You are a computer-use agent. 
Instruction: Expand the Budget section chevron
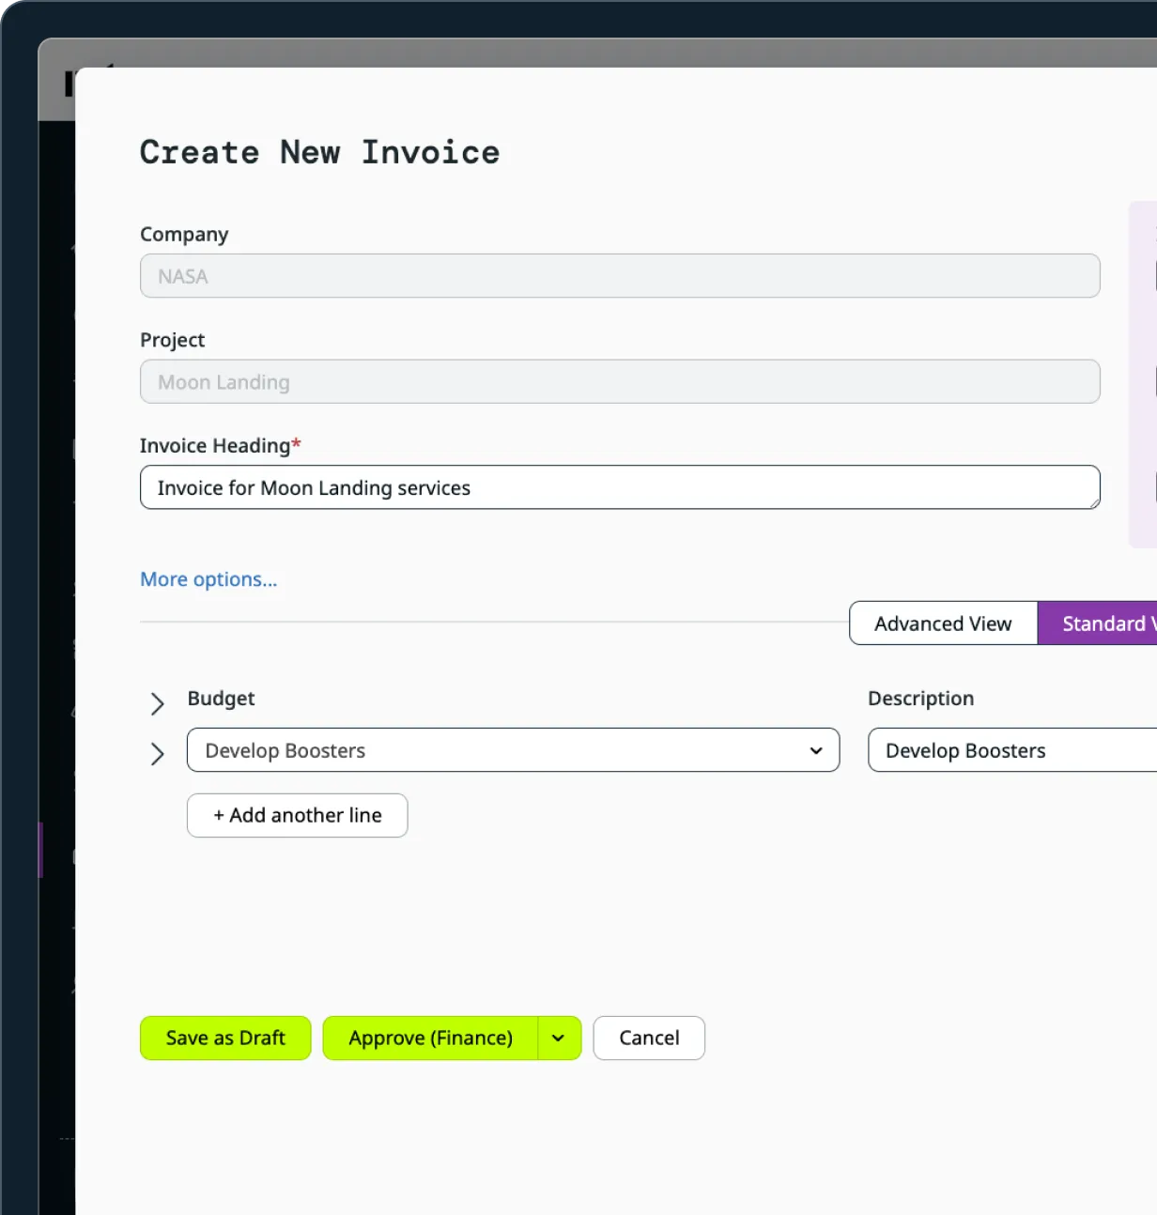(x=157, y=703)
